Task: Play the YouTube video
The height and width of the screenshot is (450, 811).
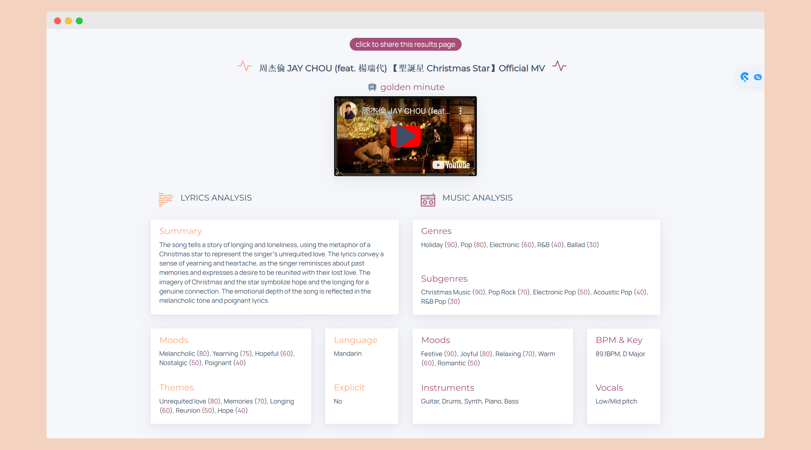Action: [405, 136]
